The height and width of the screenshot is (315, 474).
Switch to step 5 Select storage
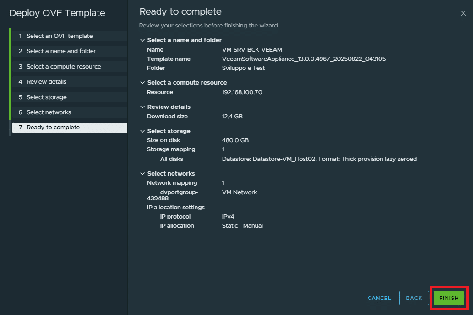click(46, 97)
